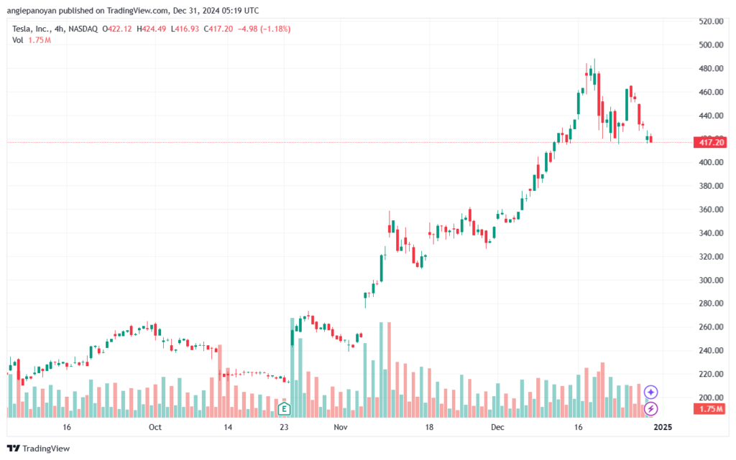Click the 2025 label on time axis
The image size is (736, 460).
[x=663, y=427]
